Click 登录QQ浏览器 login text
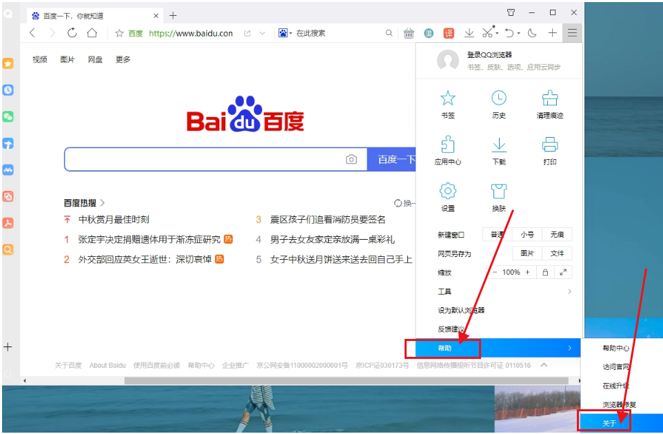This screenshot has height=434, width=663. pos(489,55)
